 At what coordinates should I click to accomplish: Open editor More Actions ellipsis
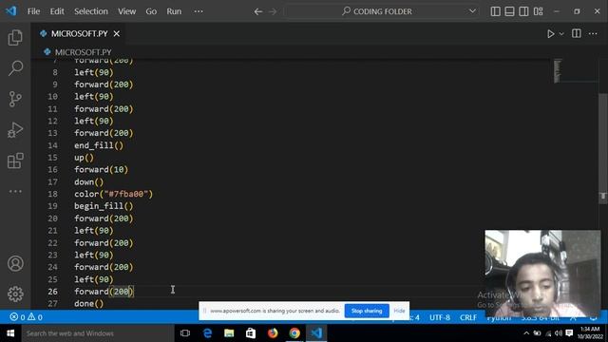[x=593, y=34]
